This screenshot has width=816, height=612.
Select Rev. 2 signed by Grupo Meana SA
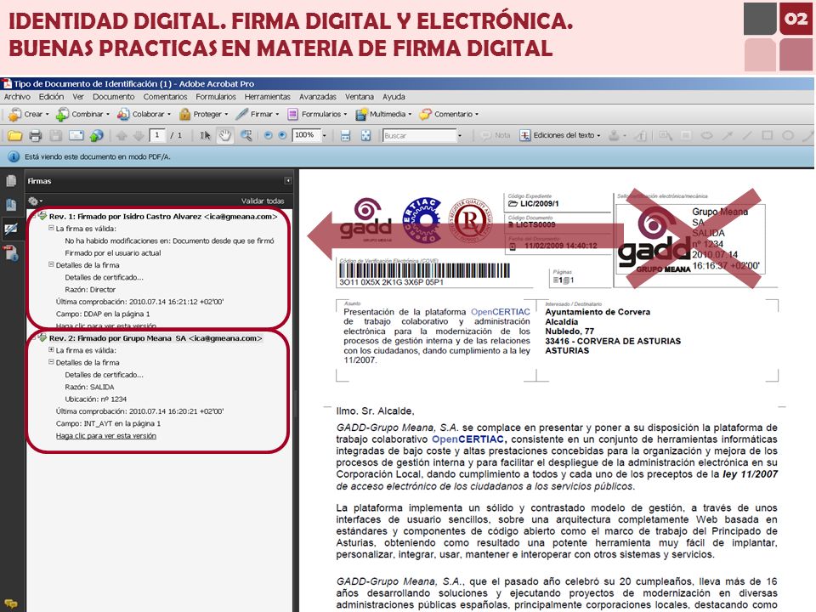pyautogui.click(x=156, y=338)
